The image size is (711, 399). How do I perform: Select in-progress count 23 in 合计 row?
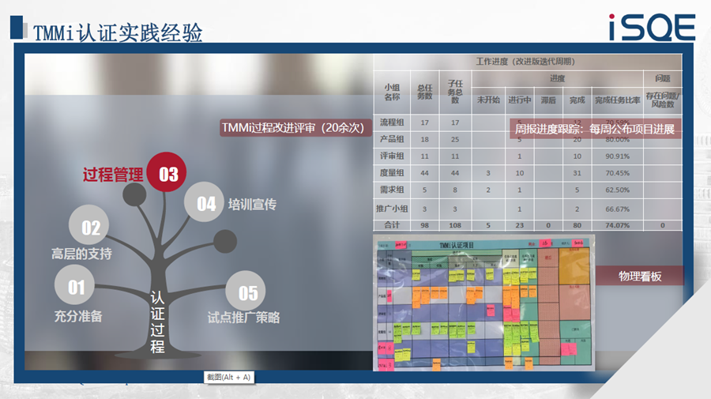point(519,225)
